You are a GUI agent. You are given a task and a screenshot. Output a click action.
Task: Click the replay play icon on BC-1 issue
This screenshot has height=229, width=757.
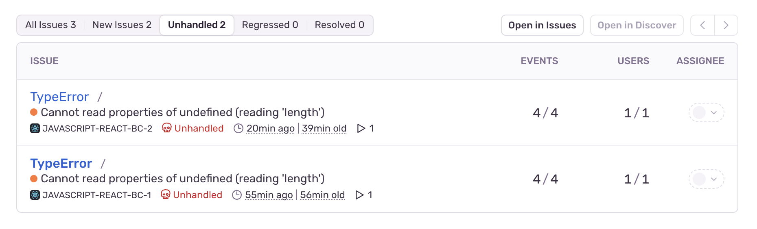tap(359, 195)
